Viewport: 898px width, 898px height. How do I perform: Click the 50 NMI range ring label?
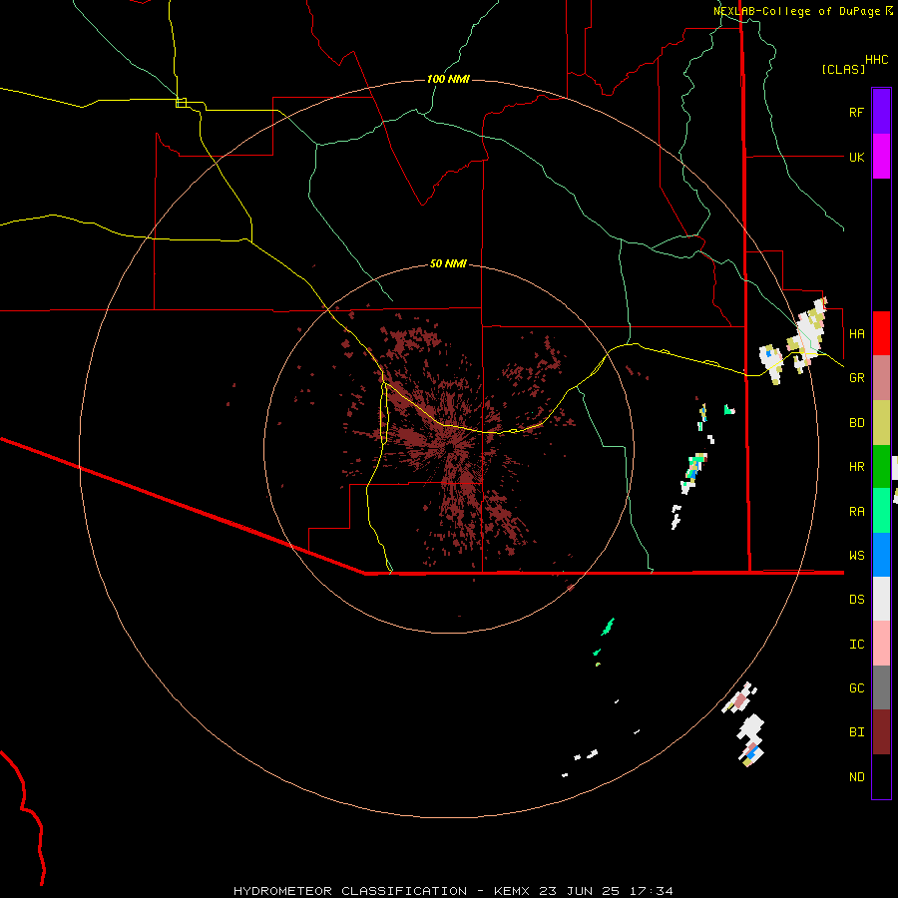[448, 263]
